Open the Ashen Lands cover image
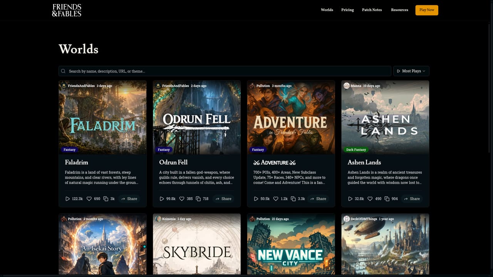This screenshot has width=493, height=277. click(385, 117)
